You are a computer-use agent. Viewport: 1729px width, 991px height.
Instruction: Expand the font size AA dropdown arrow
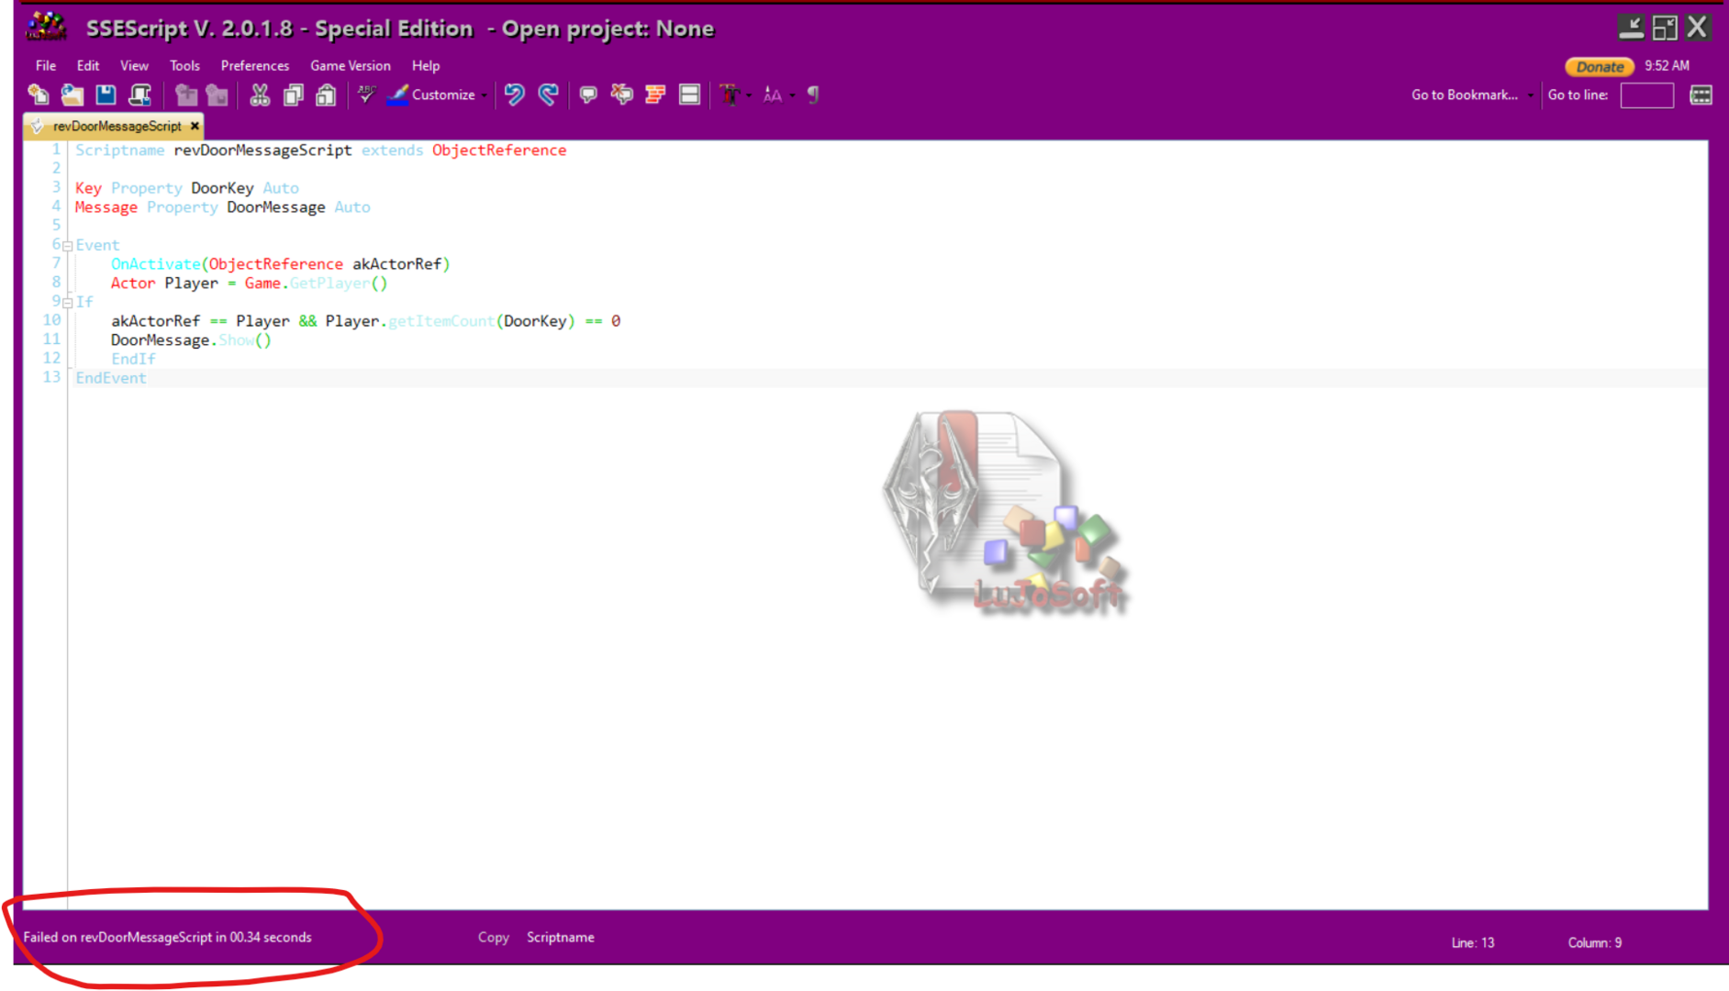(792, 95)
